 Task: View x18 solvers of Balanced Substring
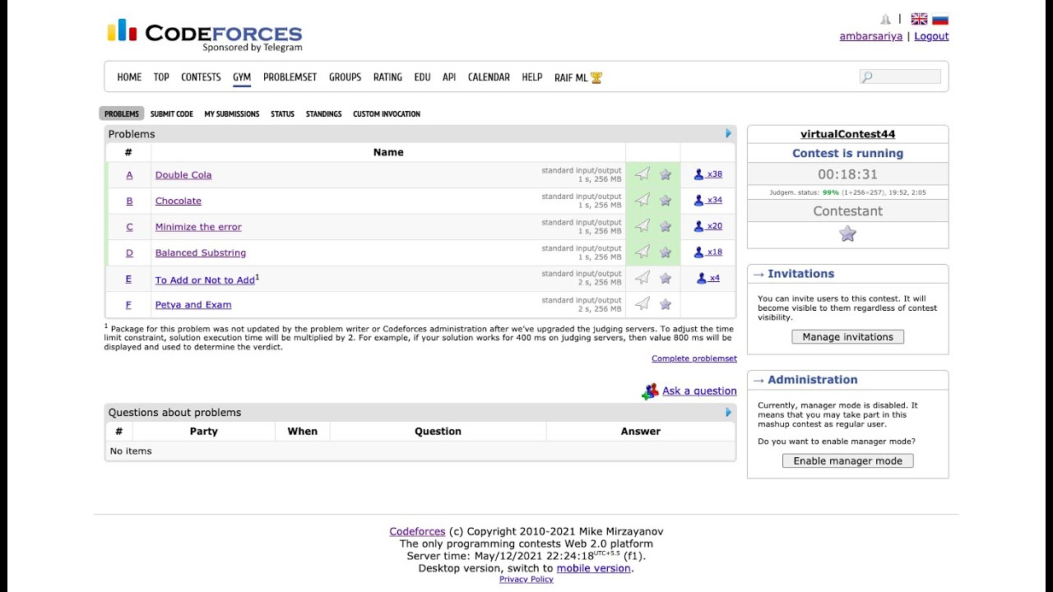[708, 252]
